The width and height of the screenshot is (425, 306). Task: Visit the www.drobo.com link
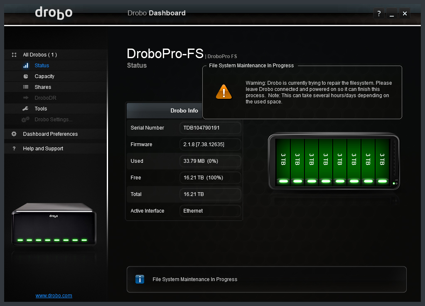[54, 296]
